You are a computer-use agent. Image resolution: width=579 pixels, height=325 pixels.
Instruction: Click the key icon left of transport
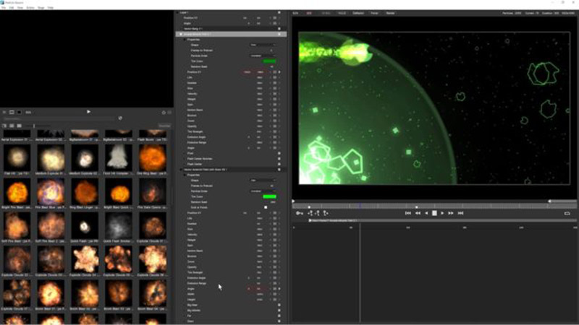(x=299, y=213)
